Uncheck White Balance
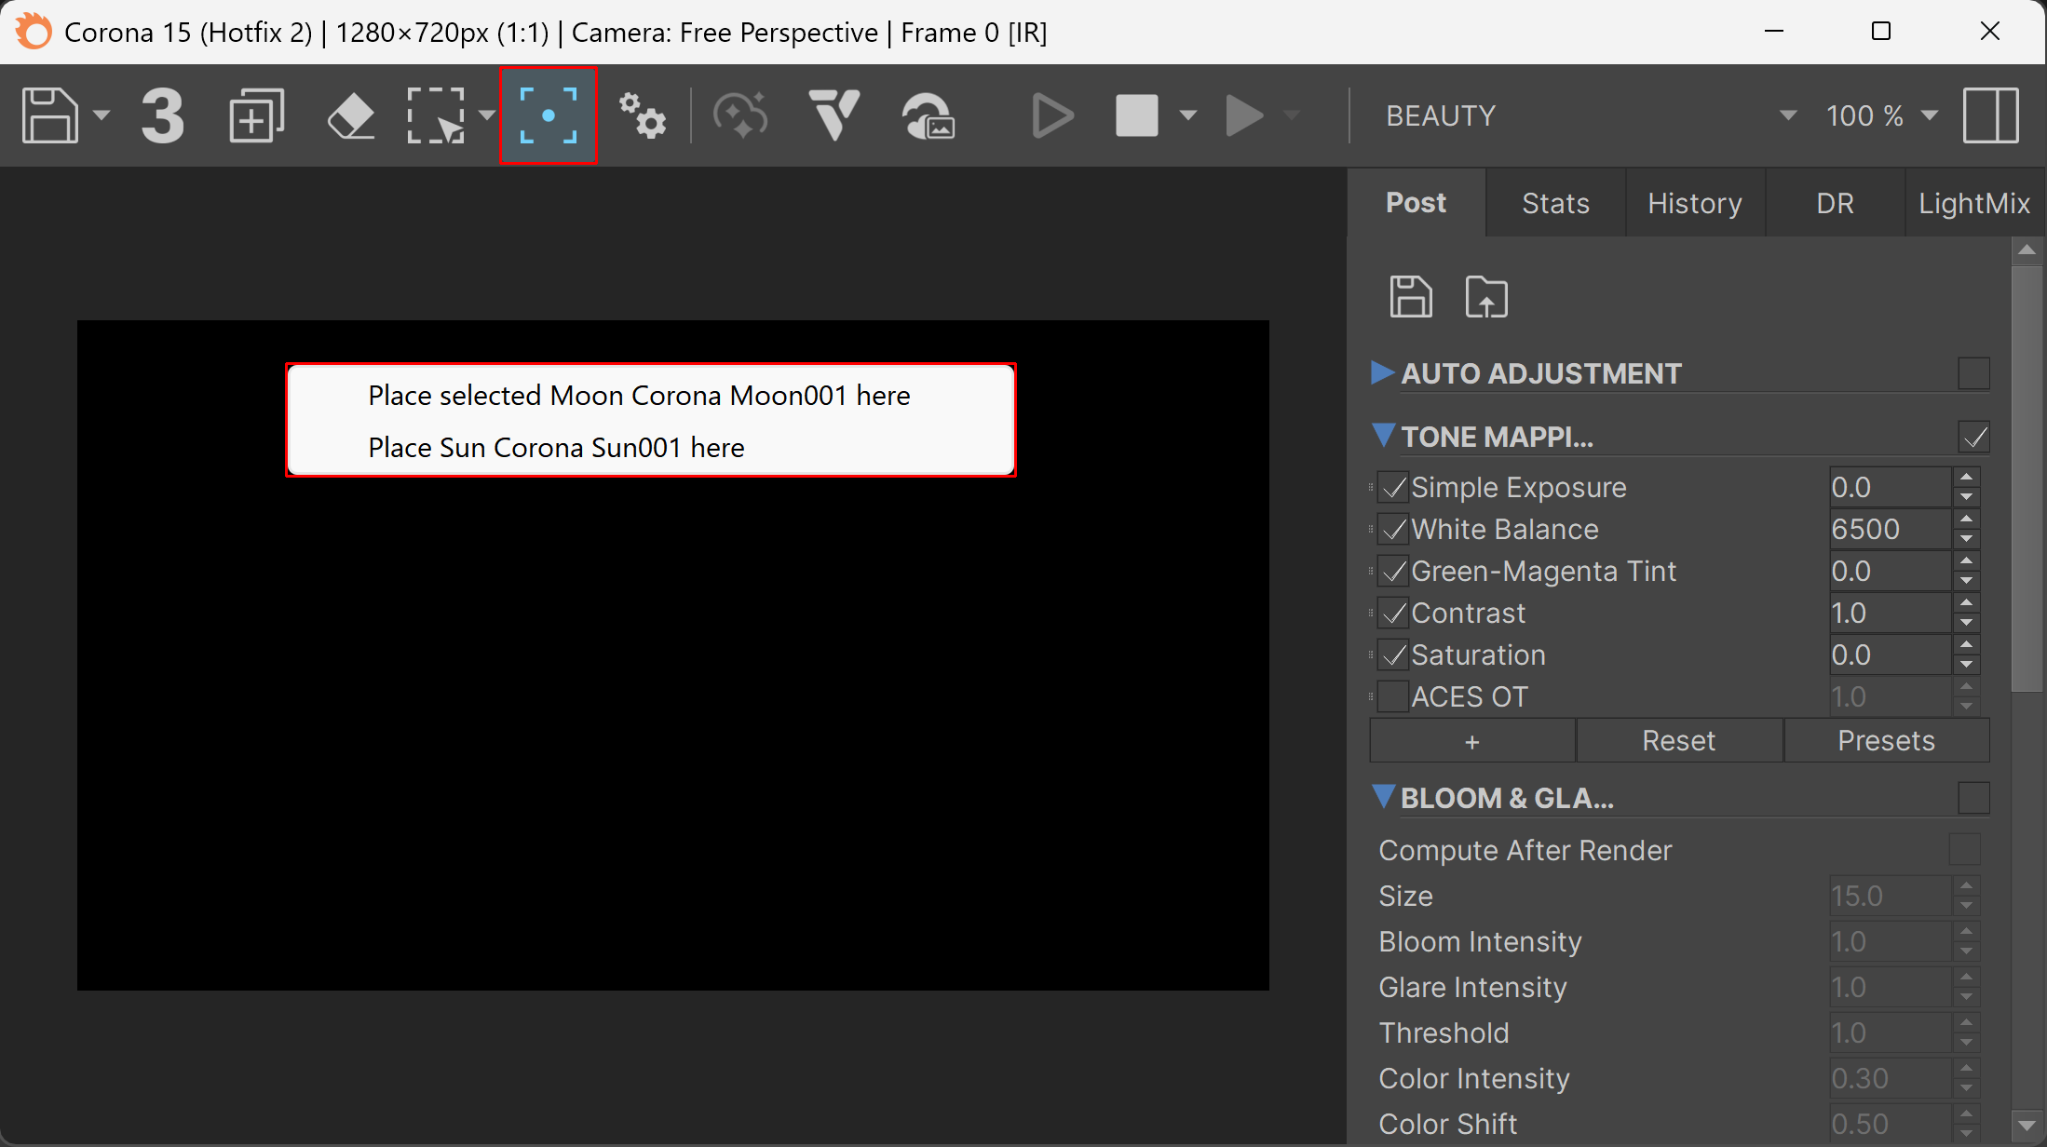 1394,529
